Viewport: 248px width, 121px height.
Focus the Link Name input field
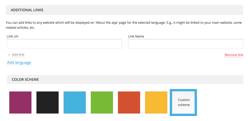point(185,44)
